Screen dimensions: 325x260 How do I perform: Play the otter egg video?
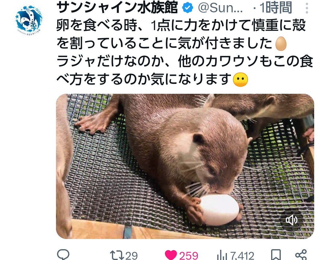[x=185, y=166]
